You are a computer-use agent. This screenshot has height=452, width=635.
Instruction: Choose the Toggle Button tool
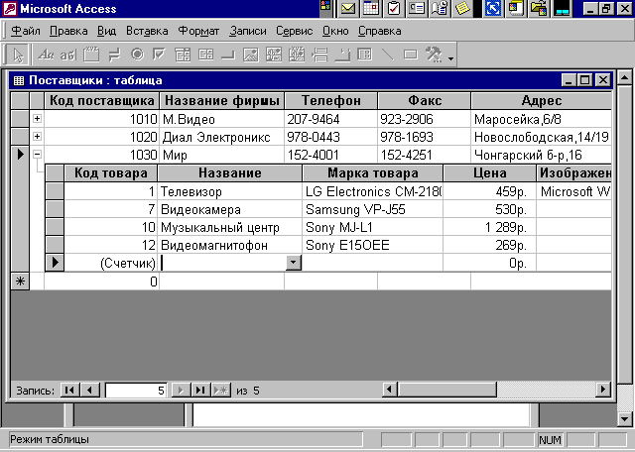[115, 55]
